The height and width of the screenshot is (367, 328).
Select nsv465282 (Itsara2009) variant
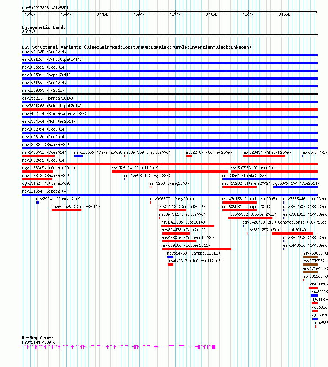[x=239, y=187]
